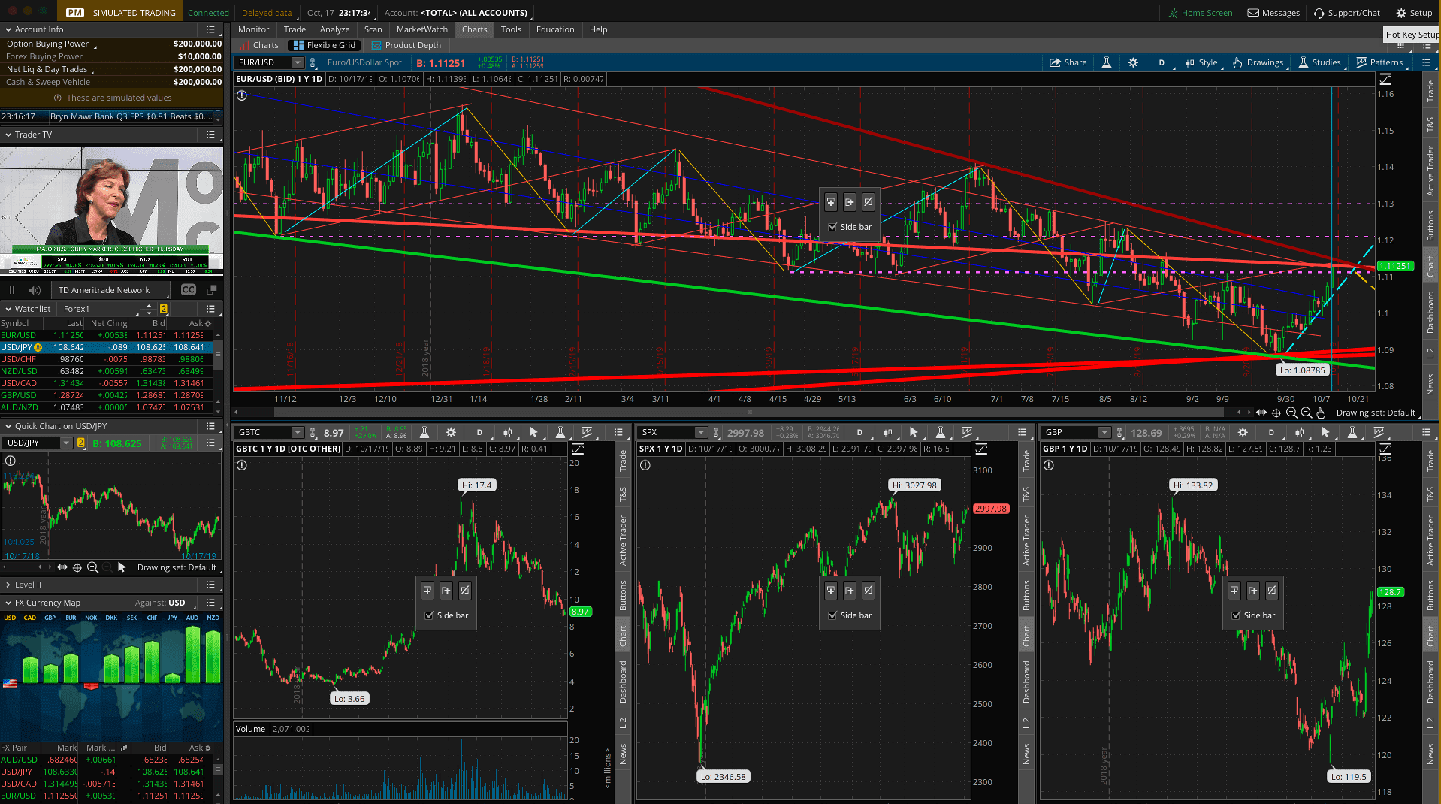Open GBP chart style candlestick icon
1441x804 pixels.
(1300, 432)
